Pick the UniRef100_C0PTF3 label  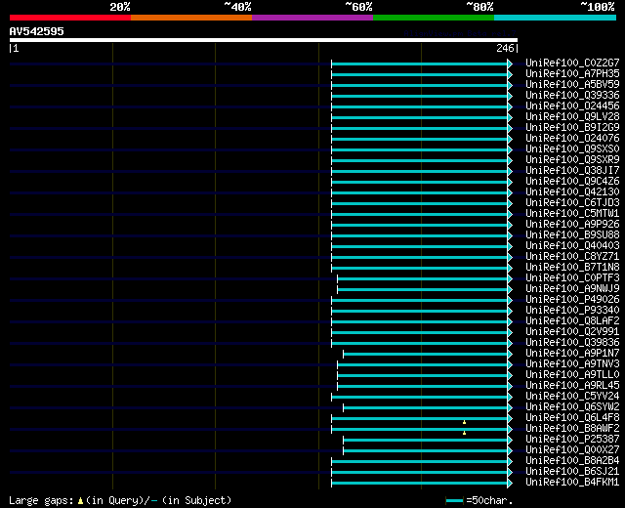pos(572,278)
